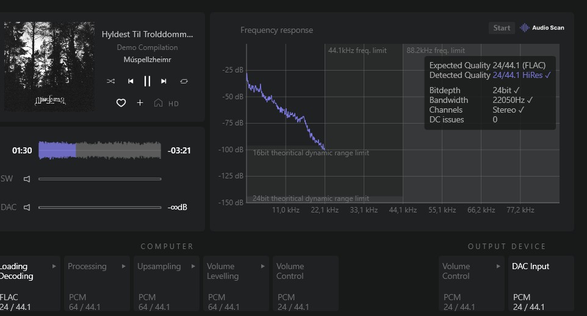587x316 pixels.
Task: Click the Expected Quality 24/44.1 (FLAC) text
Action: point(488,65)
